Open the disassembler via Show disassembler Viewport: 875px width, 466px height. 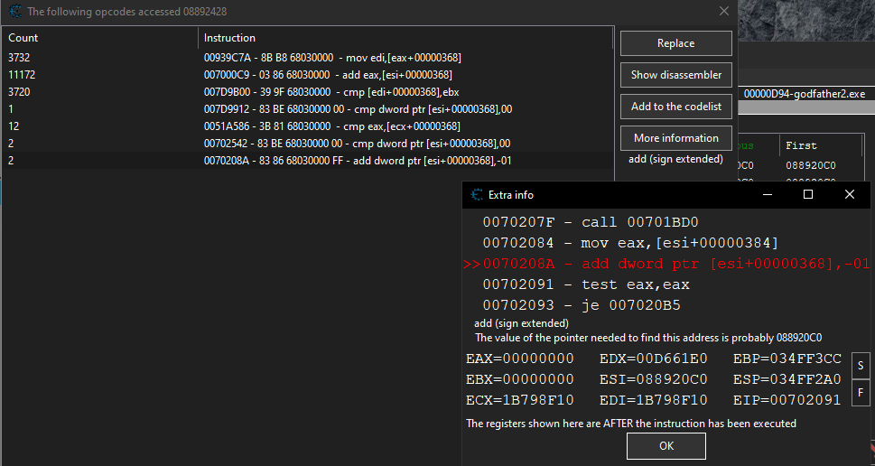pos(675,75)
